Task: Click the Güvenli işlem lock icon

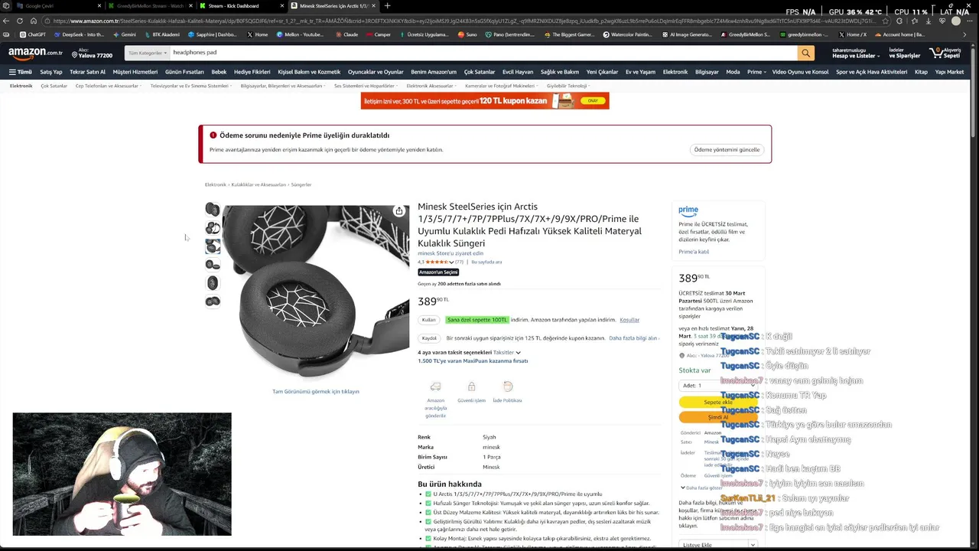Action: click(x=471, y=386)
